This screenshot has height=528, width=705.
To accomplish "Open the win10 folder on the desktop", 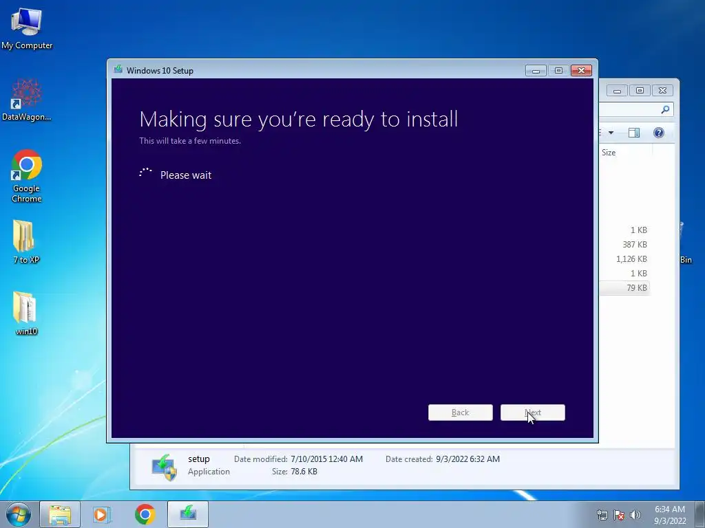I will tap(26, 313).
